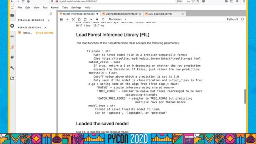Open the Kernel menu
256x144 pixels.
click(55, 8)
